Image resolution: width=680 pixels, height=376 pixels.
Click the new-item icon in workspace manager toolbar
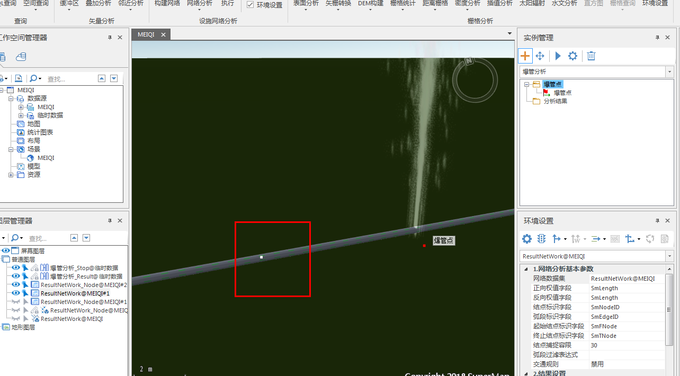point(19,78)
